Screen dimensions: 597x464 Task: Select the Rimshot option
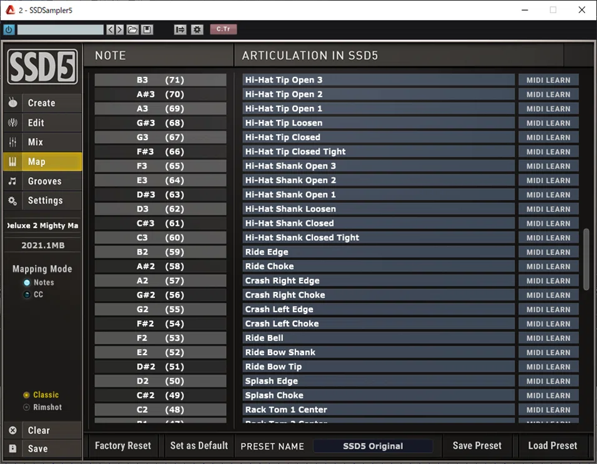42,407
